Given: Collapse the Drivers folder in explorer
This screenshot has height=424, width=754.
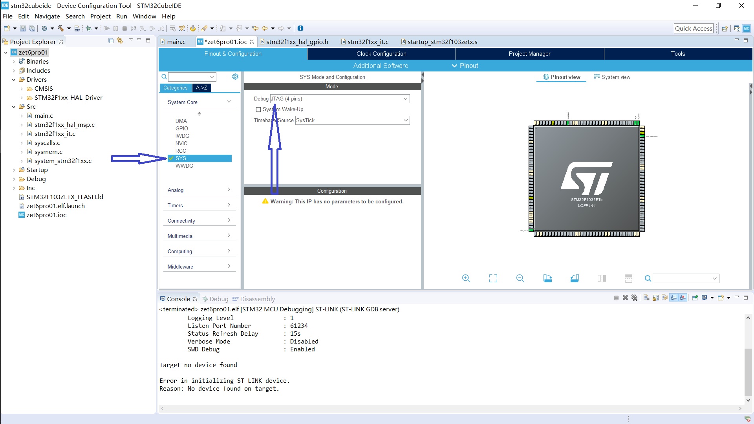Looking at the screenshot, I should (14, 80).
